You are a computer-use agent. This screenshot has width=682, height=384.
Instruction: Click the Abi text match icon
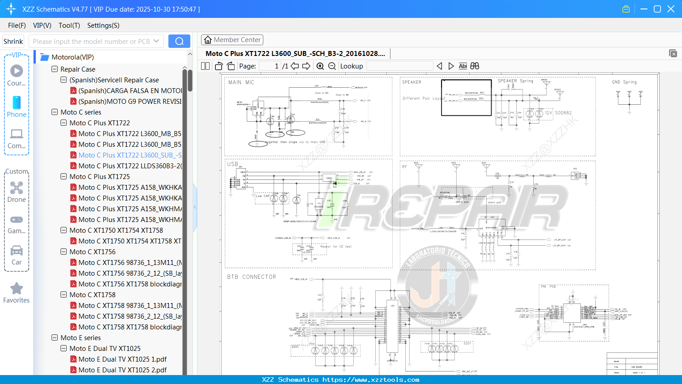click(x=463, y=66)
